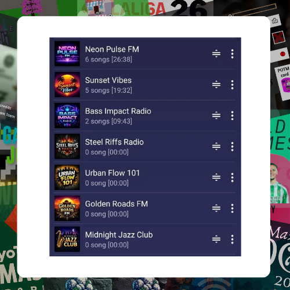Open the Bass Impact Radio playlist title
The width and height of the screenshot is (290, 290).
click(x=118, y=111)
